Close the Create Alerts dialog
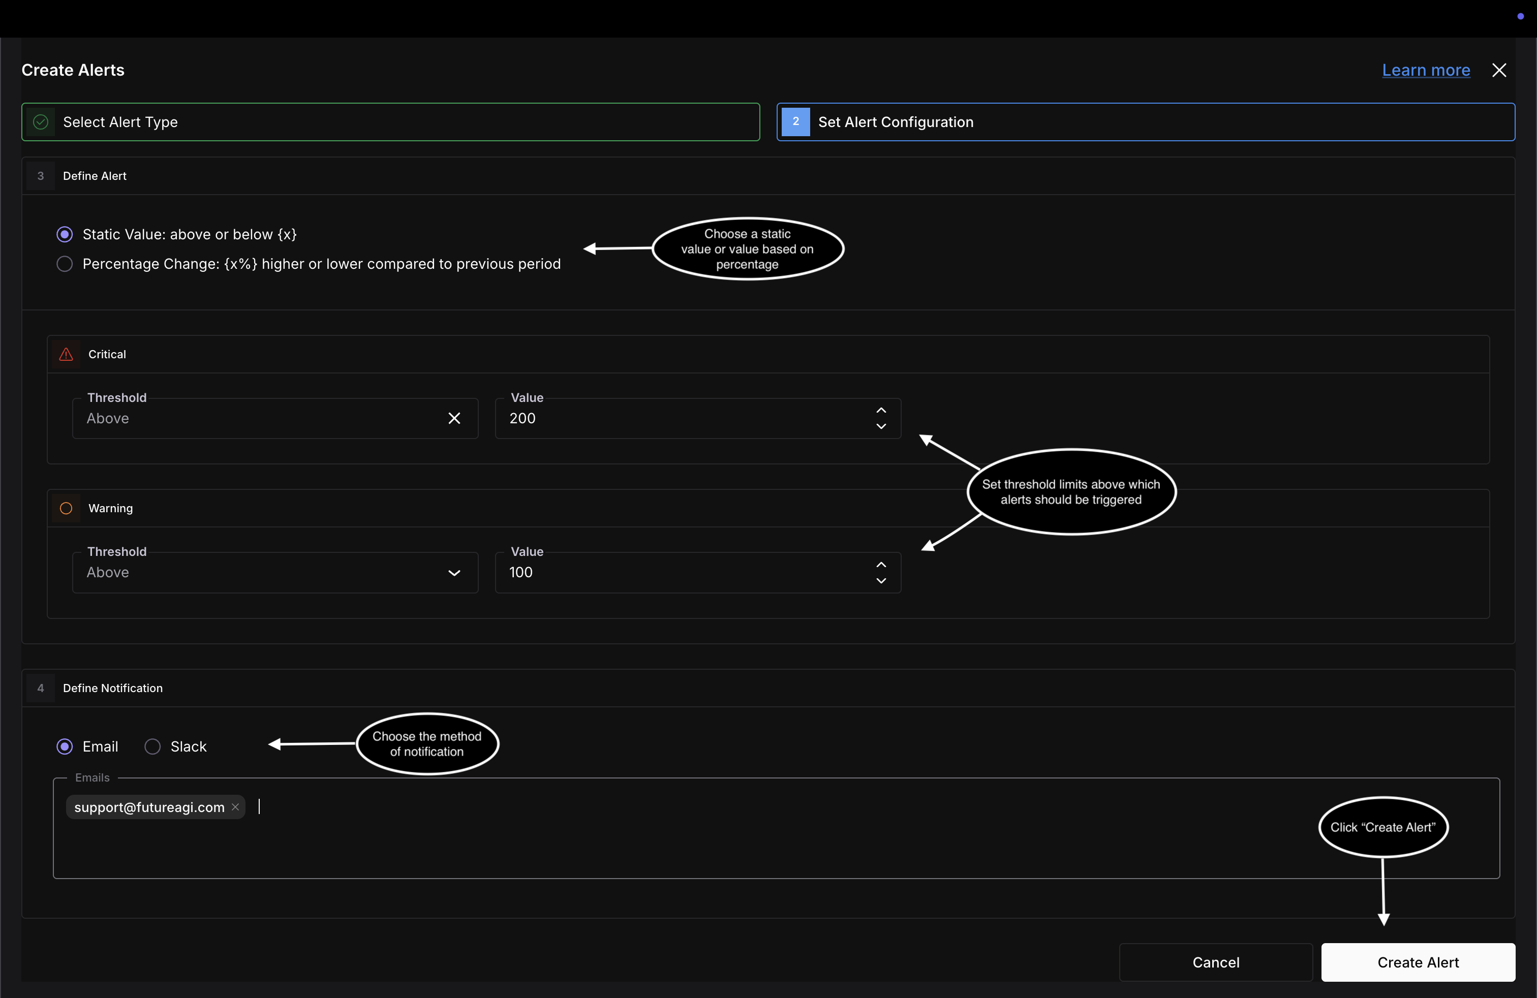Screen dimensions: 1537x998 [1499, 70]
